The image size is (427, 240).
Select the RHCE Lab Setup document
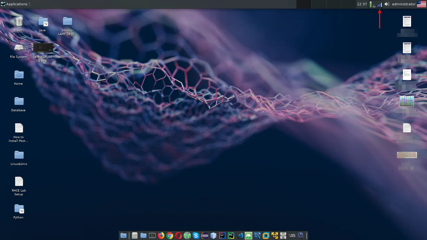coord(19,182)
